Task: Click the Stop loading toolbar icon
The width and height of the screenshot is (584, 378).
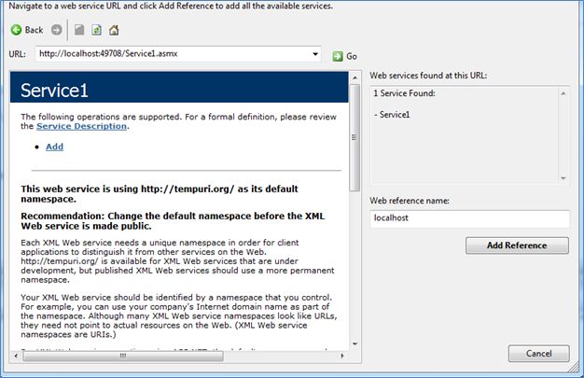Action: 79,30
